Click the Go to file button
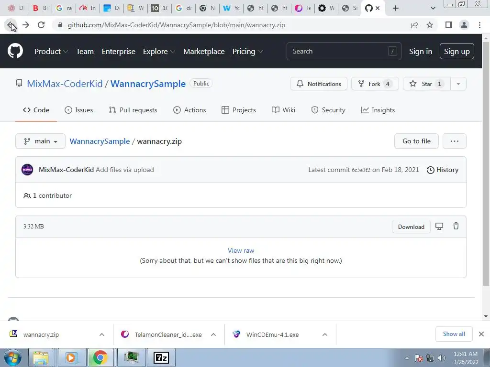The height and width of the screenshot is (367, 490). pos(417,141)
